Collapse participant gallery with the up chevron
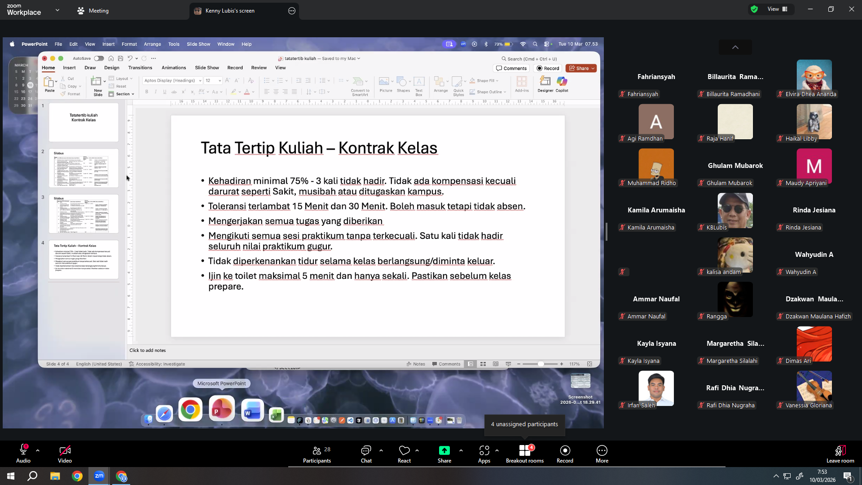The width and height of the screenshot is (862, 485). pos(735,47)
